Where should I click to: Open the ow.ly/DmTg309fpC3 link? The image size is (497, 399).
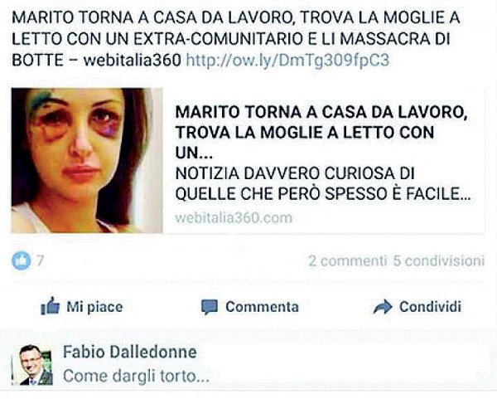click(x=287, y=60)
